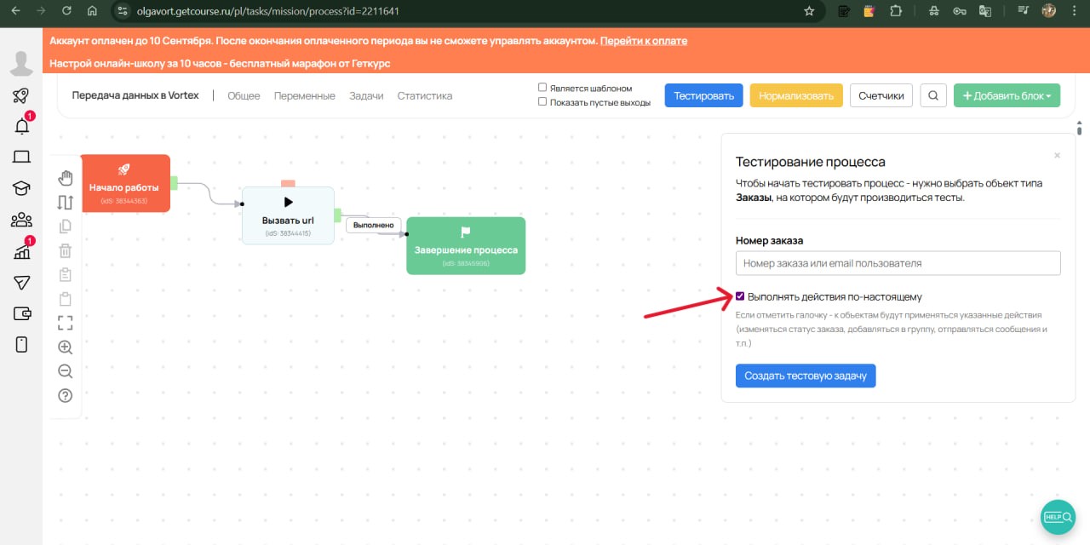Expand the 'Добавить блок' dropdown
Image resolution: width=1090 pixels, height=545 pixels.
click(1007, 95)
